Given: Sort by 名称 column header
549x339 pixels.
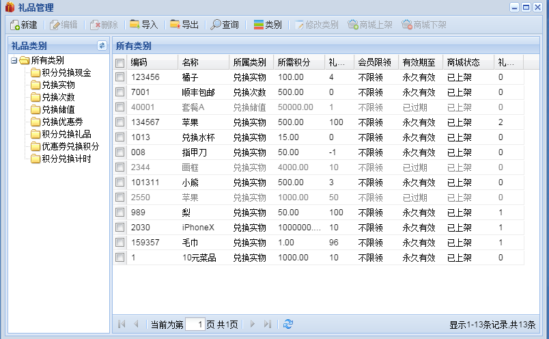Looking at the screenshot, I should pyautogui.click(x=203, y=62).
